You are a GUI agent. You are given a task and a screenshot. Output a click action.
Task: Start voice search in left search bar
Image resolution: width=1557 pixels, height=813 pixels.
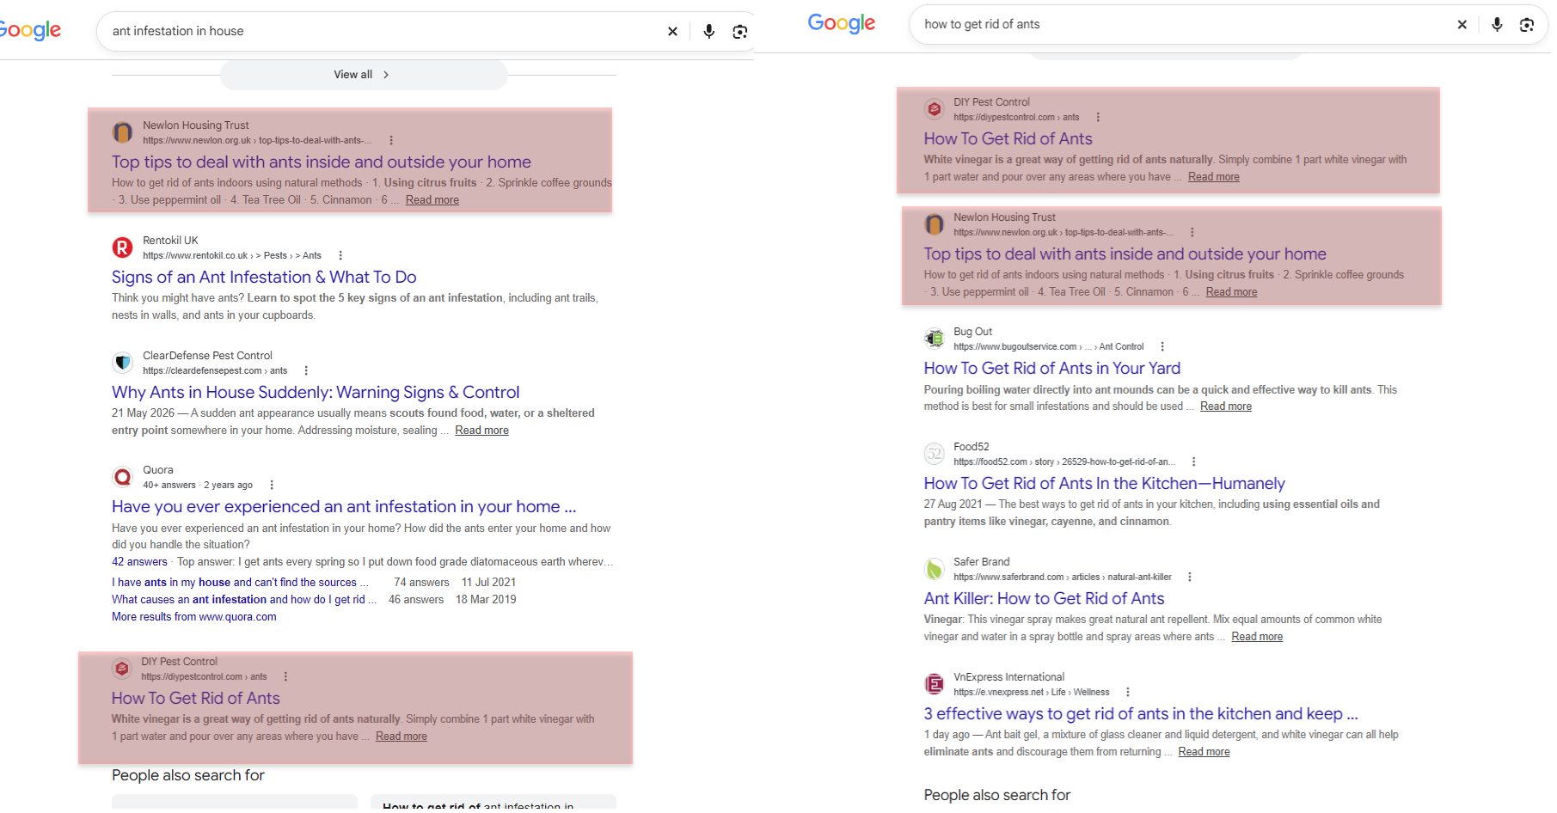pos(708,32)
